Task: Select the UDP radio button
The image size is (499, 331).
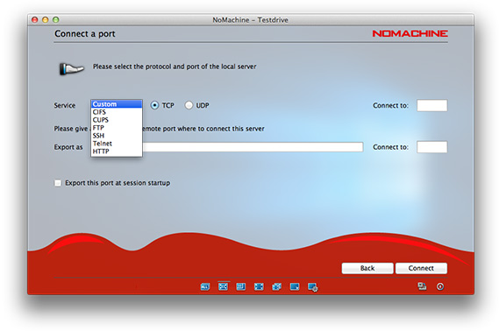Action: (x=189, y=105)
